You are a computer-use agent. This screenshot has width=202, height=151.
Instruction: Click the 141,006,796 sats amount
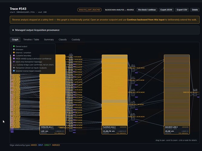[109, 131]
